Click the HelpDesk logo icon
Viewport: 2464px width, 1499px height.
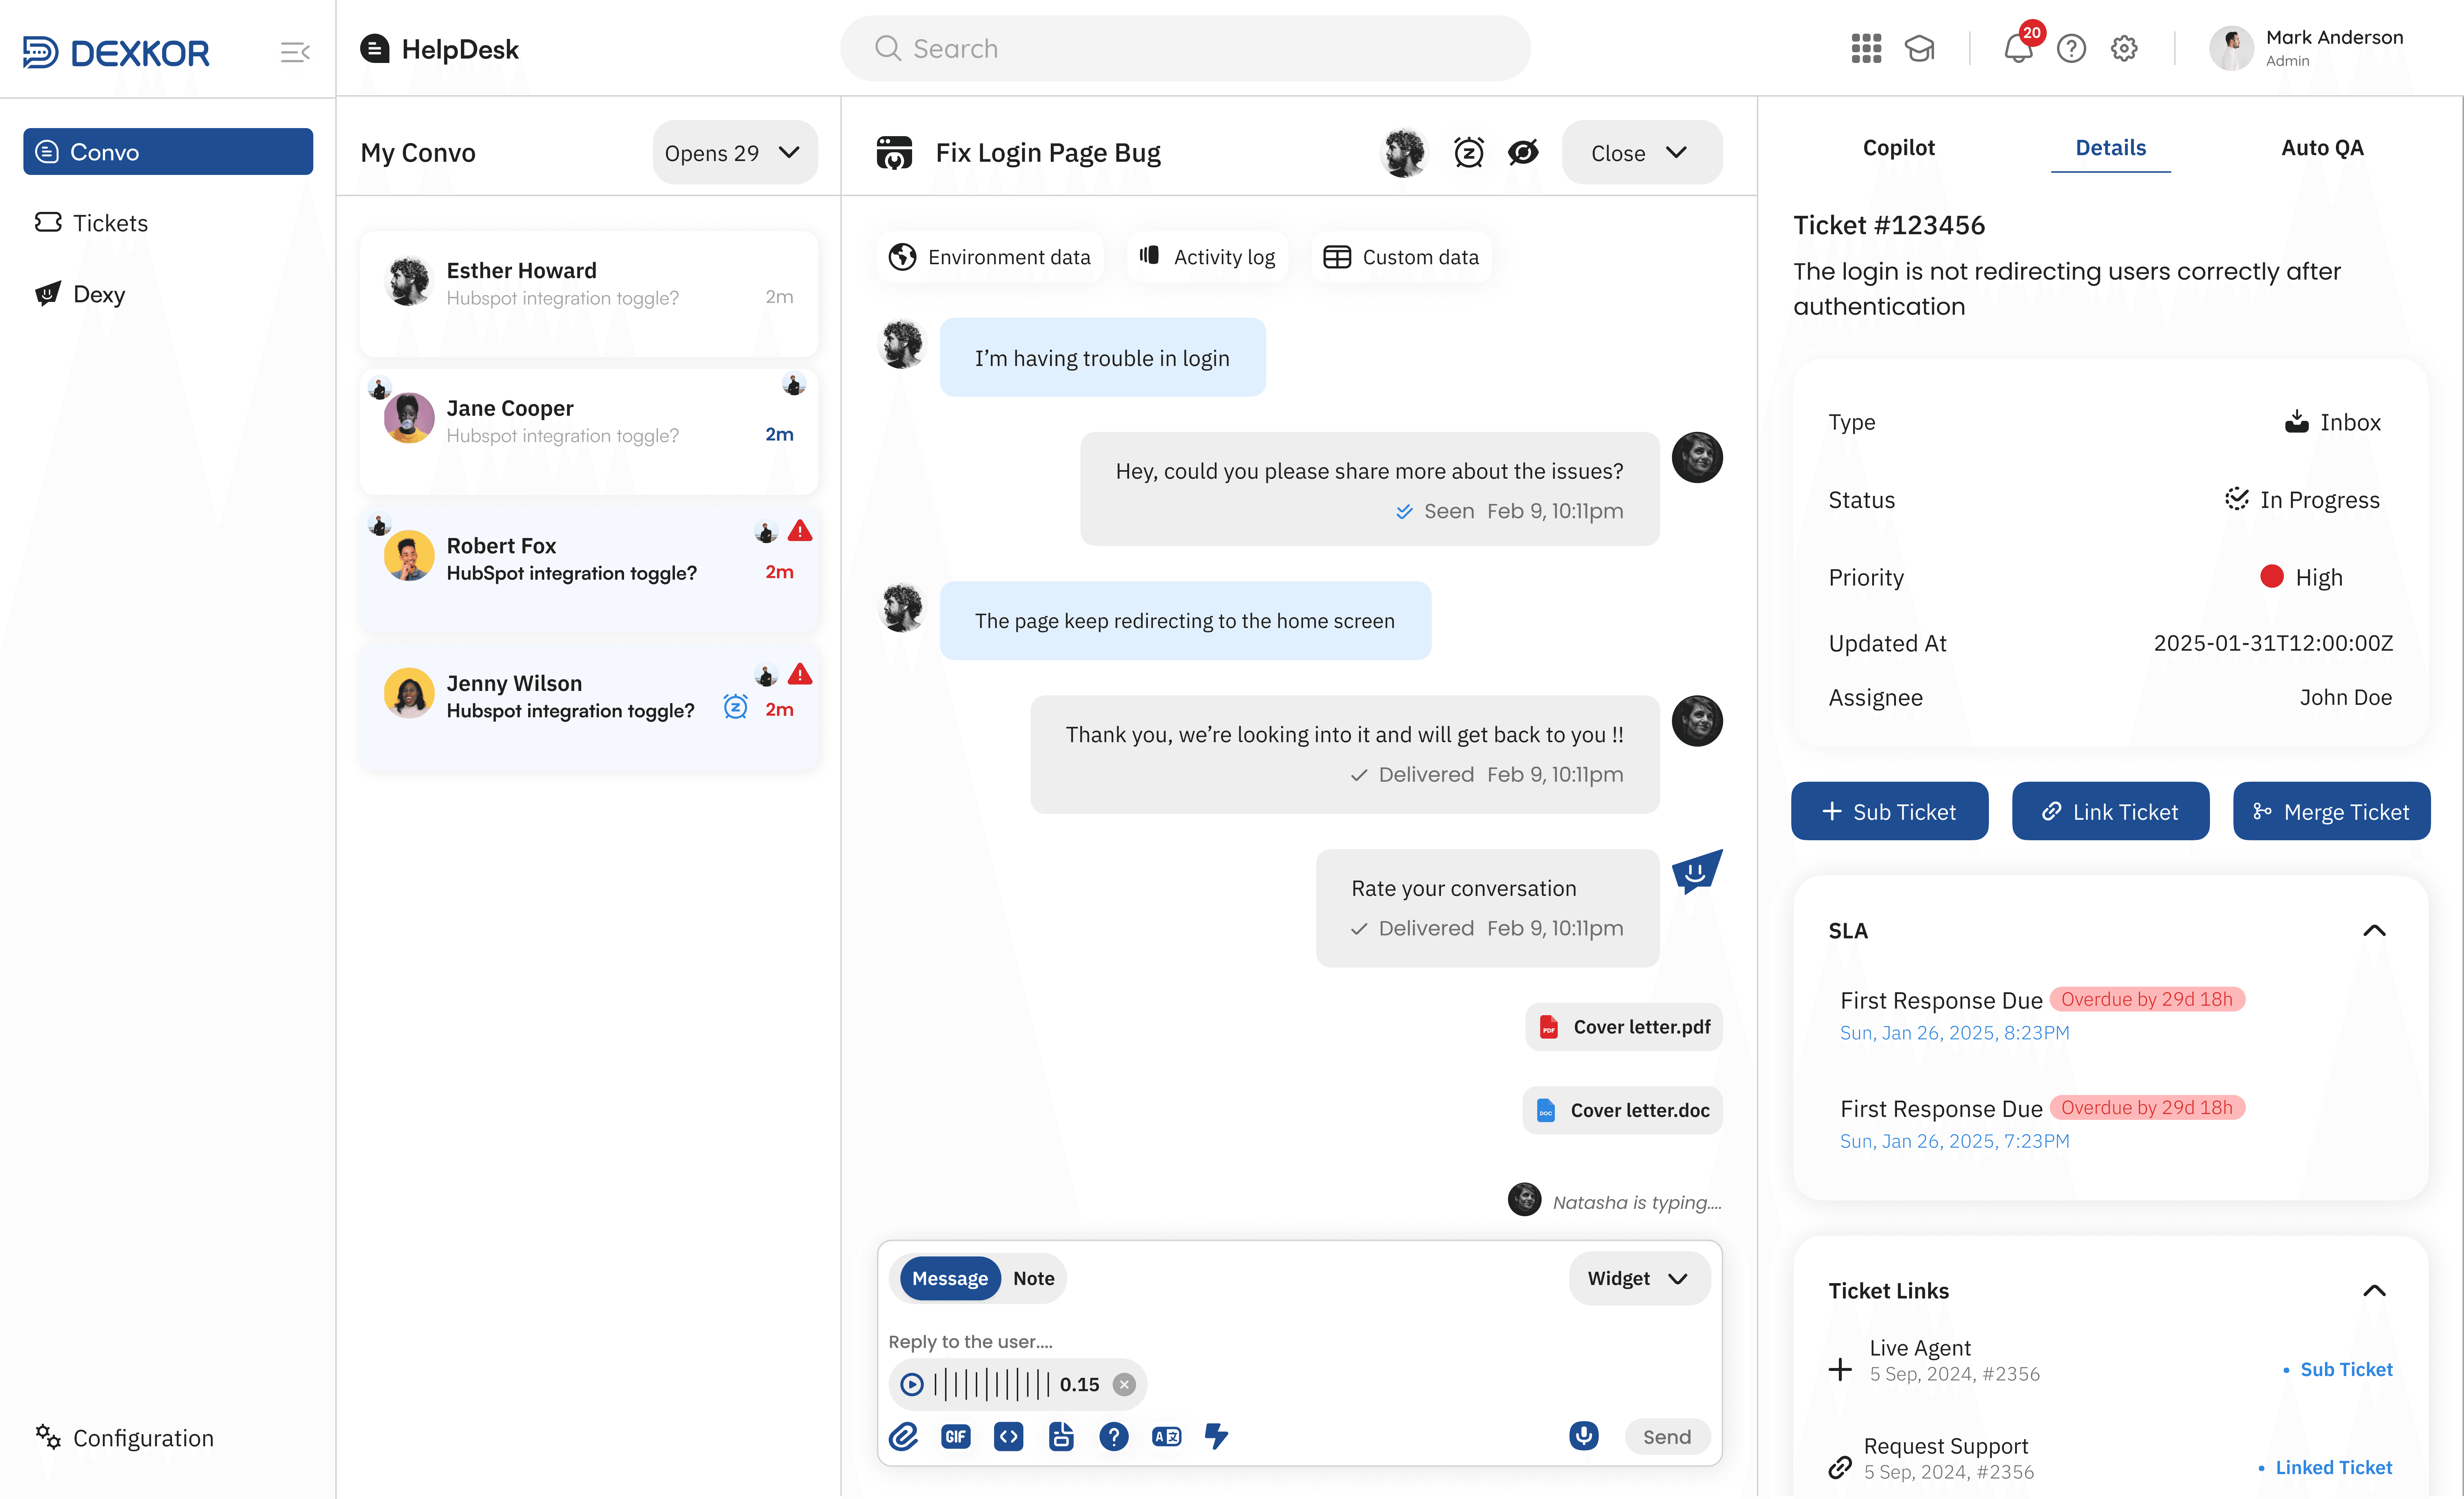point(375,49)
